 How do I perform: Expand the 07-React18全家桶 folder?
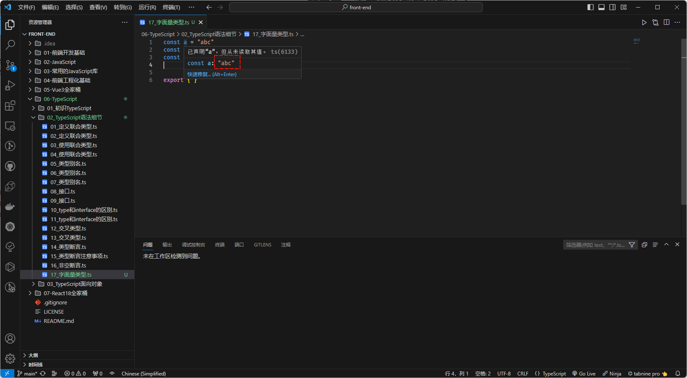(65, 293)
